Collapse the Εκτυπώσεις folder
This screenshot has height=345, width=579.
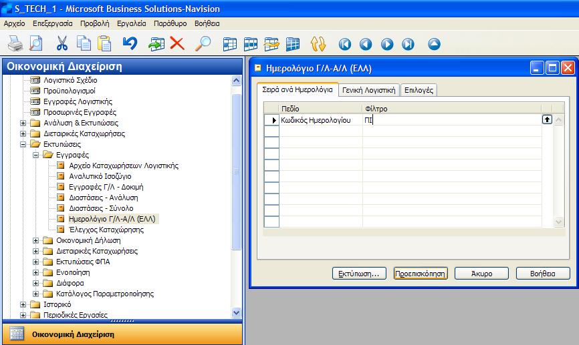coord(23,144)
